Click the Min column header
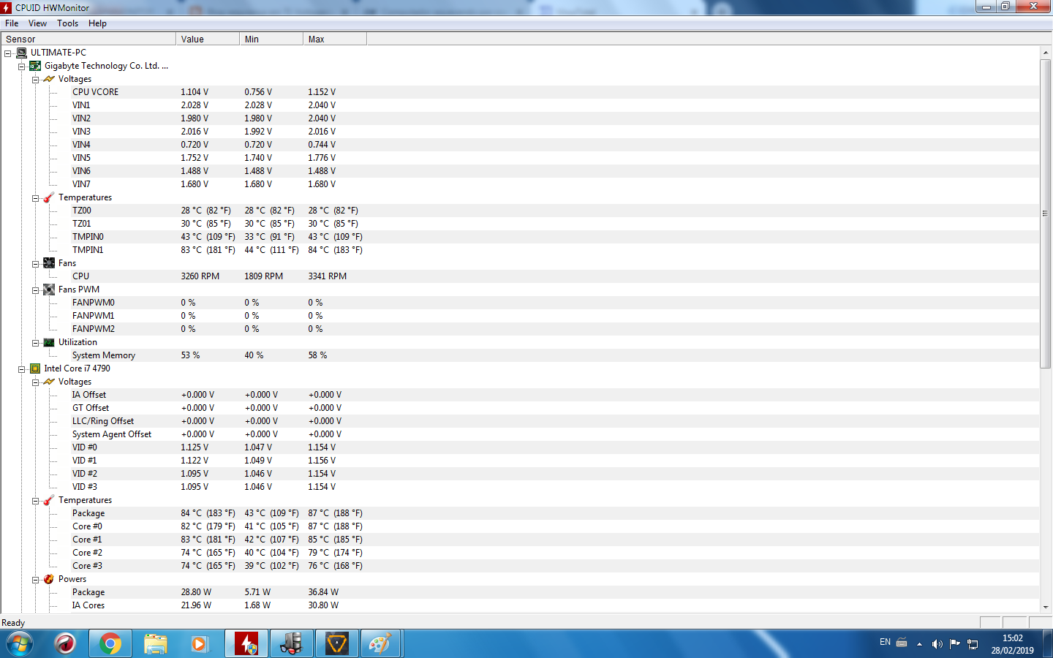This screenshot has height=658, width=1053. tap(271, 39)
